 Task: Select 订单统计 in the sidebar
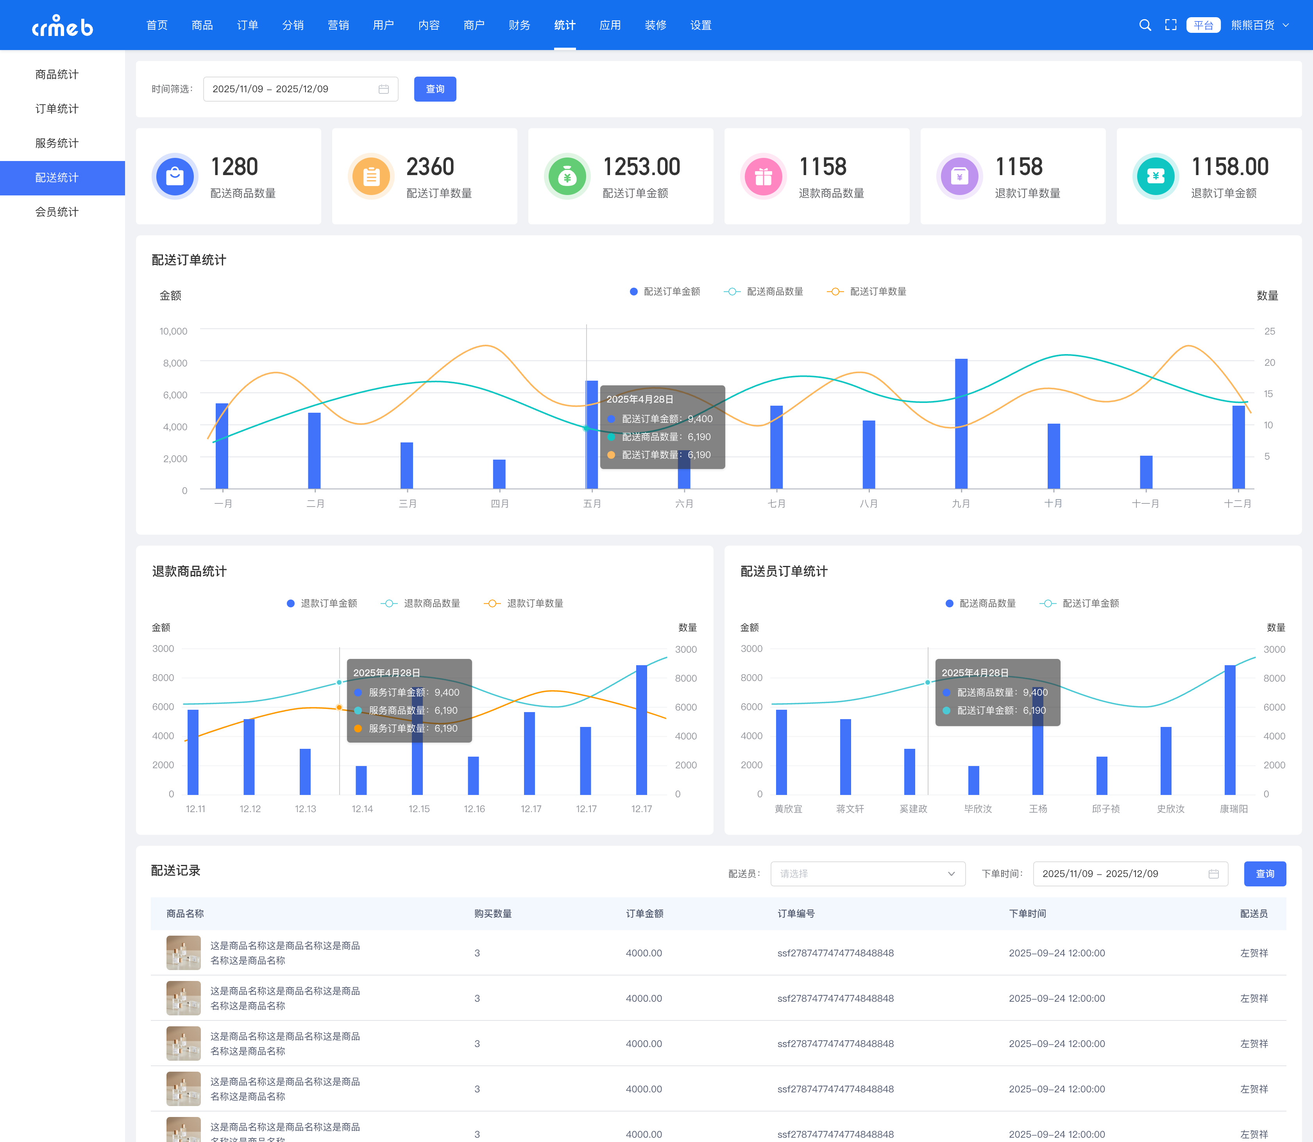point(57,108)
